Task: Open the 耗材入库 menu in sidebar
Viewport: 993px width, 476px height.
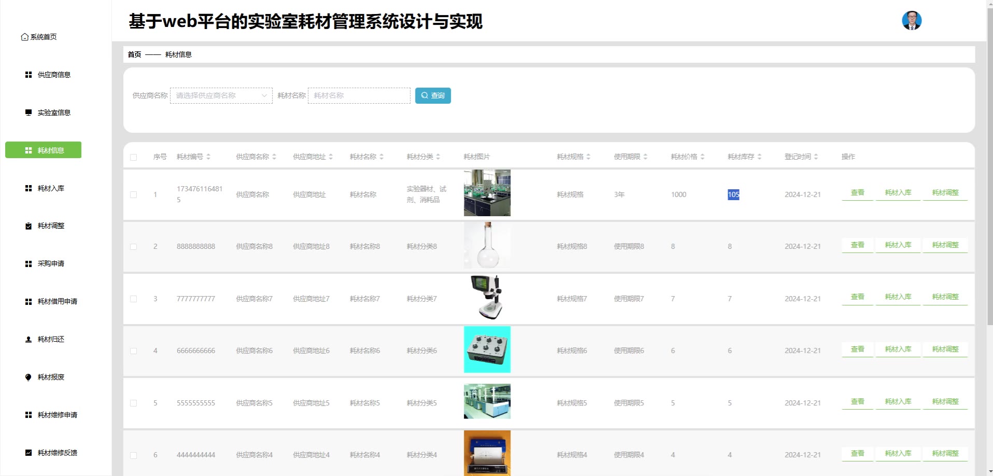Action: (51, 188)
